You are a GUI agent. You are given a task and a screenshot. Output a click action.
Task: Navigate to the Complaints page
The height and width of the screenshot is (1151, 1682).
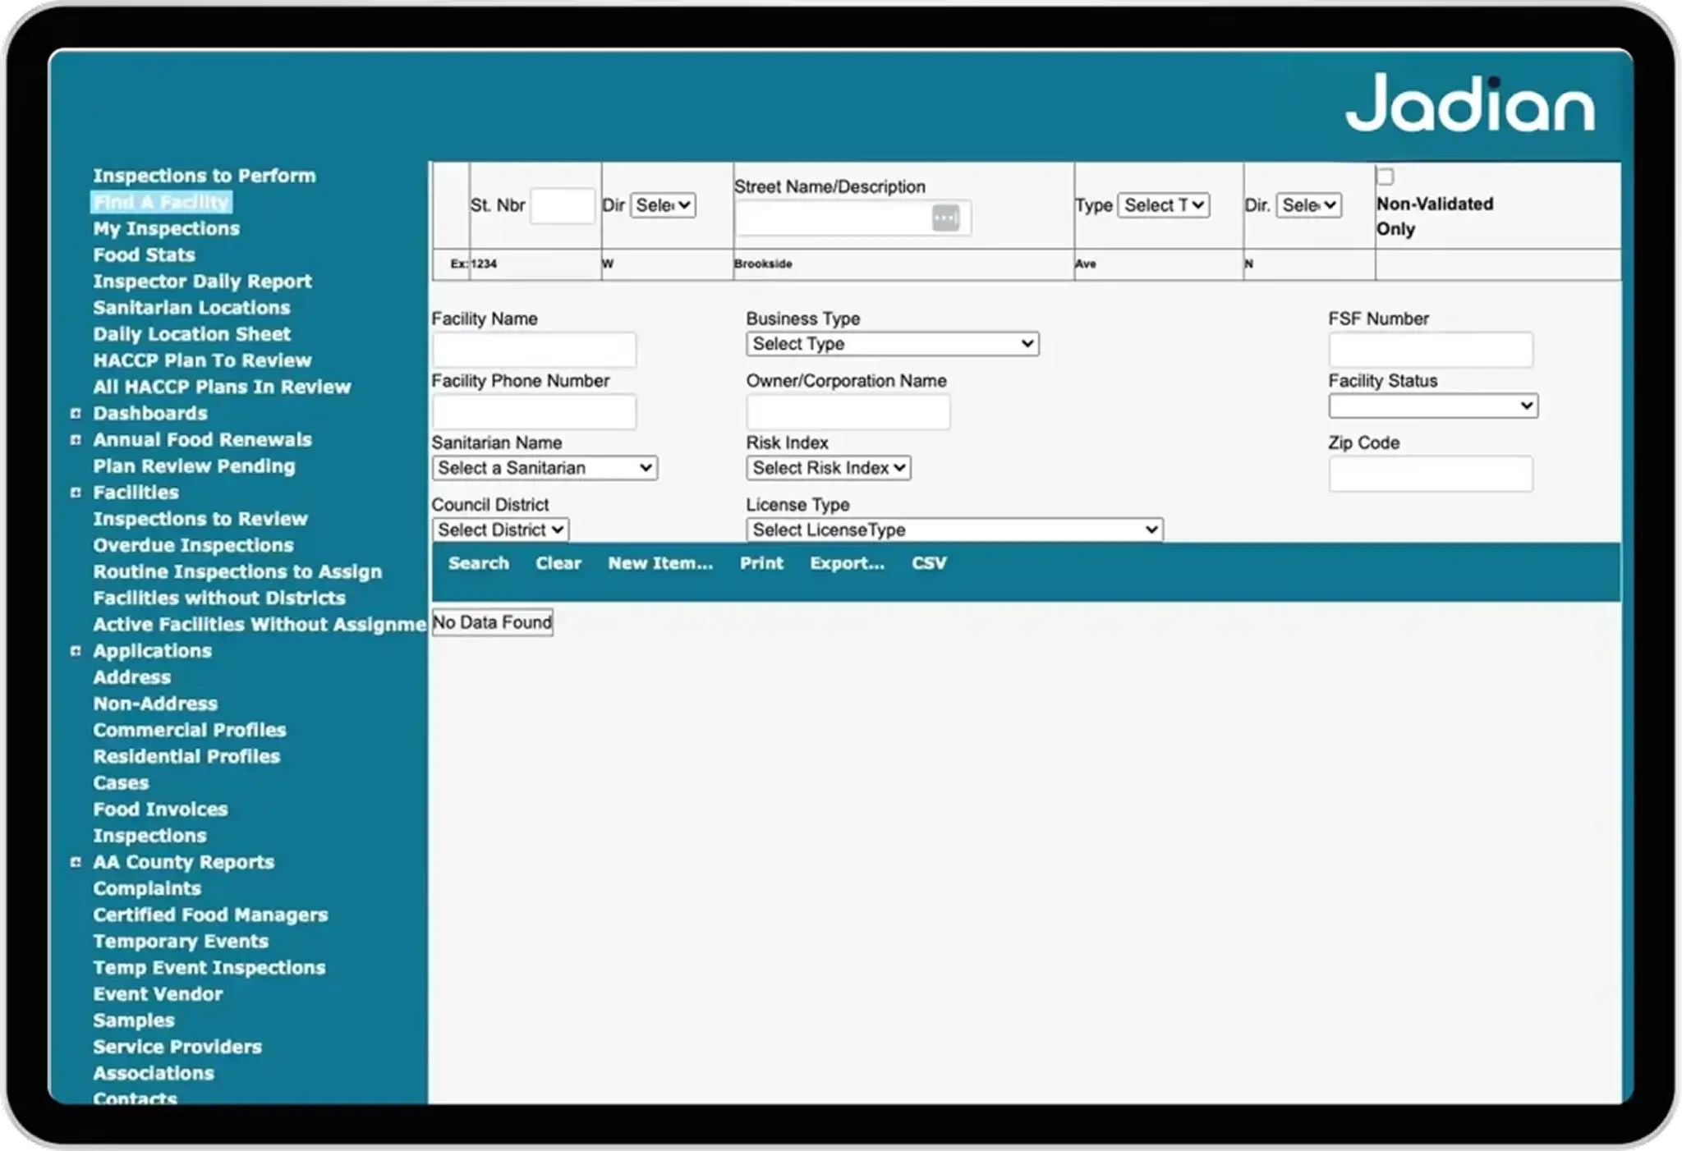tap(147, 888)
